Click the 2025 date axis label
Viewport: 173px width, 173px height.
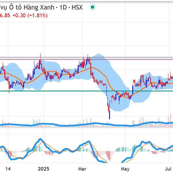[44, 169]
